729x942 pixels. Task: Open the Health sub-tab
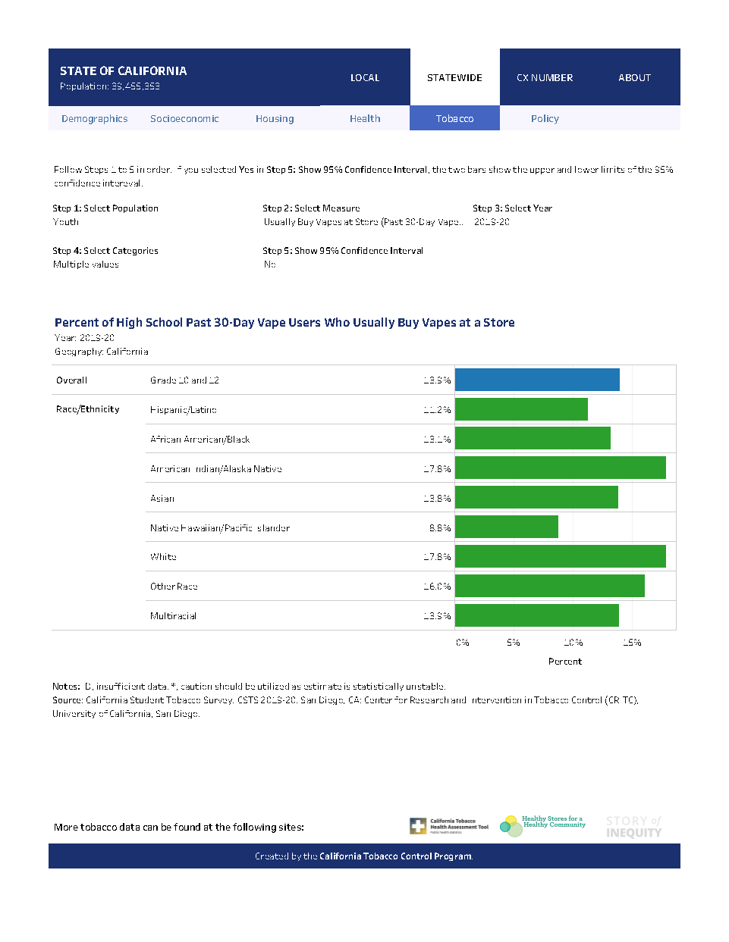tap(365, 118)
